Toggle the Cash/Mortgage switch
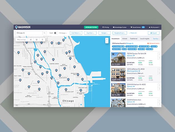Viewport: 175px width, 132px height. [x=55, y=33]
